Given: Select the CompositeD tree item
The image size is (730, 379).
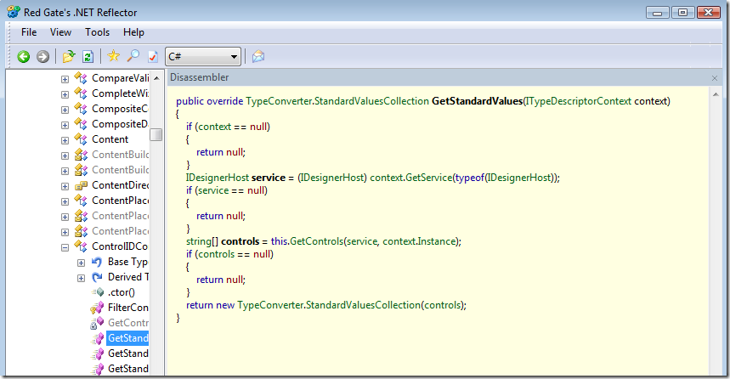Looking at the screenshot, I should coord(120,124).
